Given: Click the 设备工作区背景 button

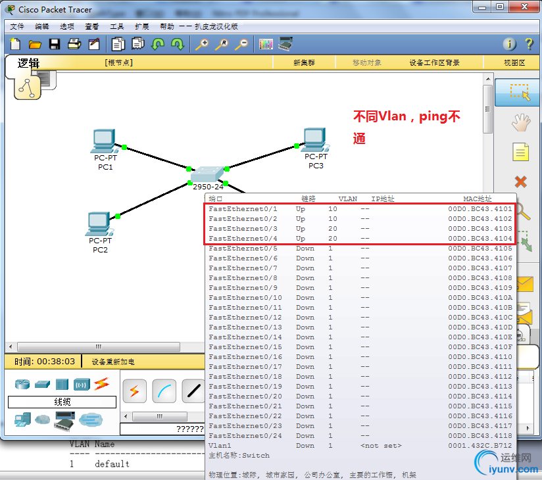Looking at the screenshot, I should tap(434, 62).
